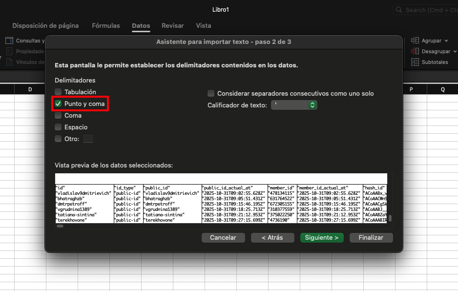Uncheck the Punto y coma checkbox
458x291 pixels.
coord(59,104)
